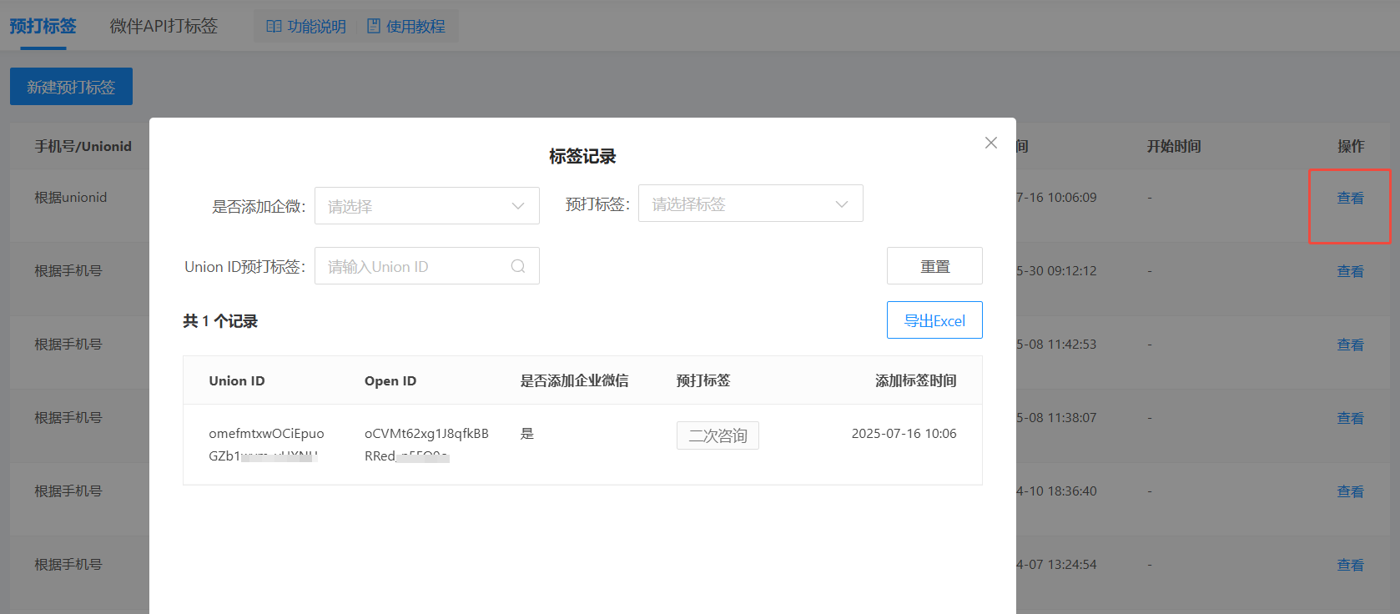Screen dimensions: 1400x614
Task: Open the 预打标签 tag selection dropdown
Action: pos(750,204)
